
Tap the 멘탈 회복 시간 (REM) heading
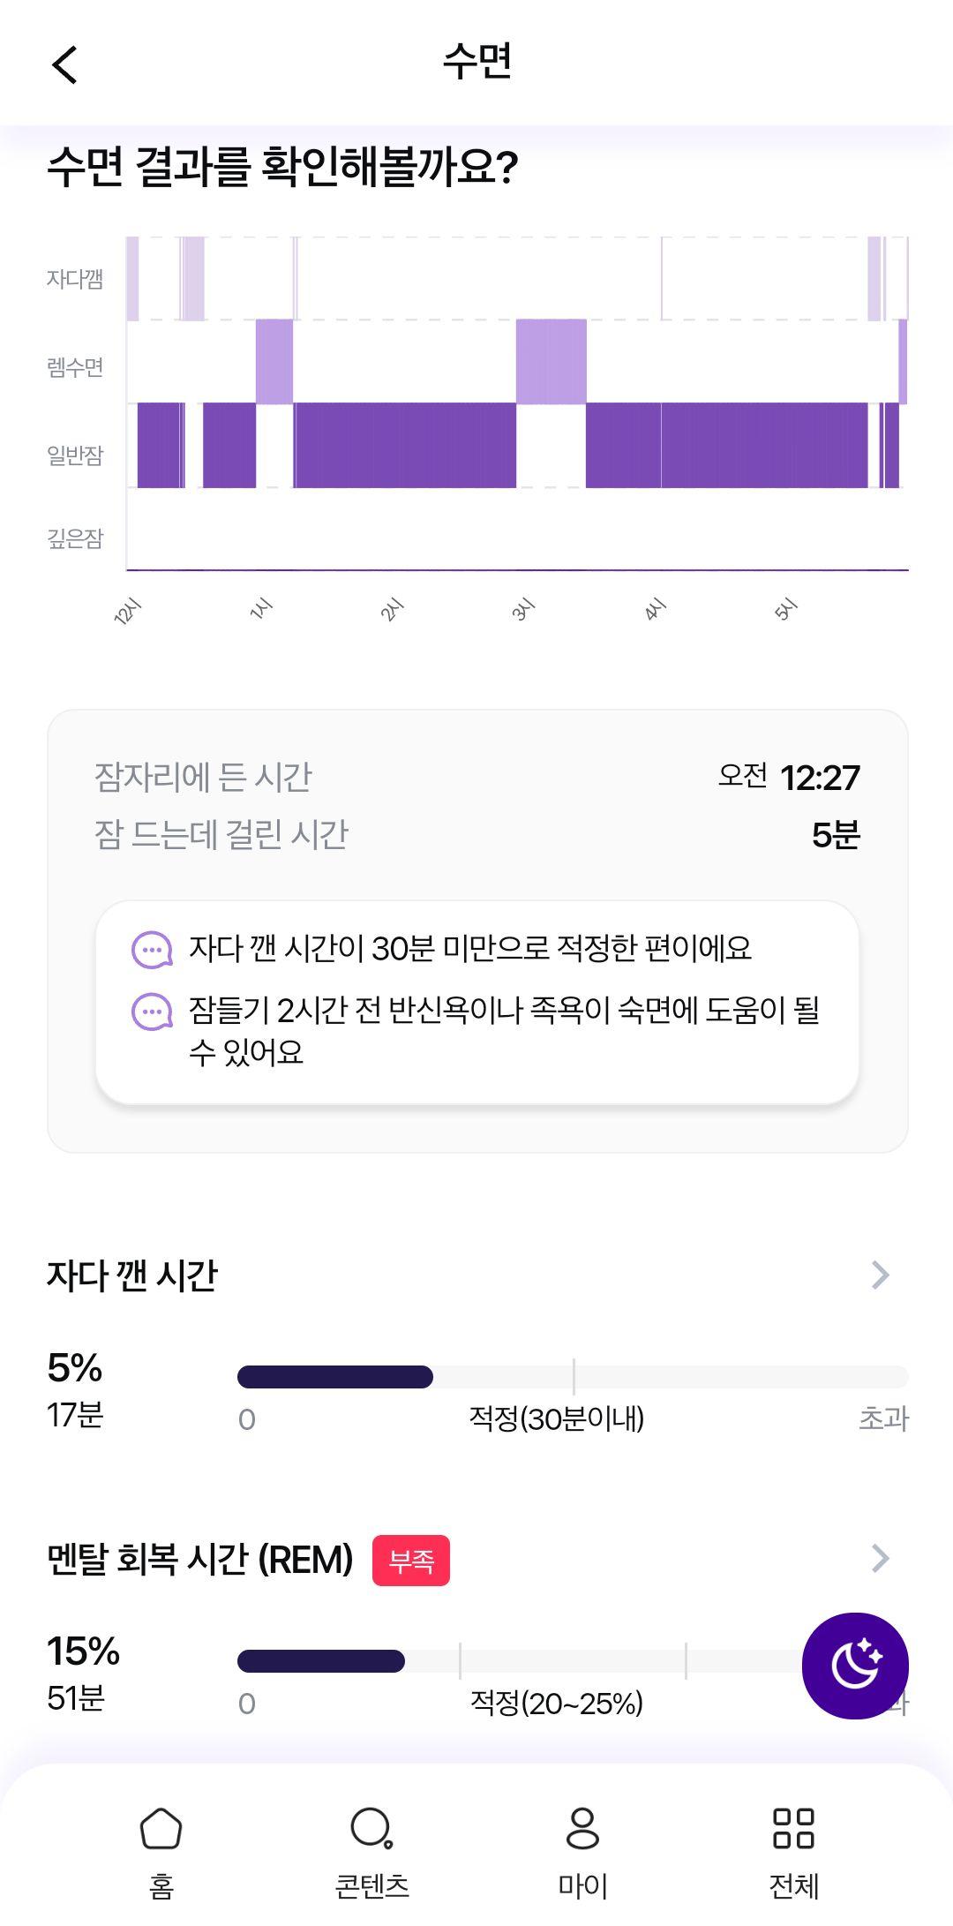(200, 1560)
